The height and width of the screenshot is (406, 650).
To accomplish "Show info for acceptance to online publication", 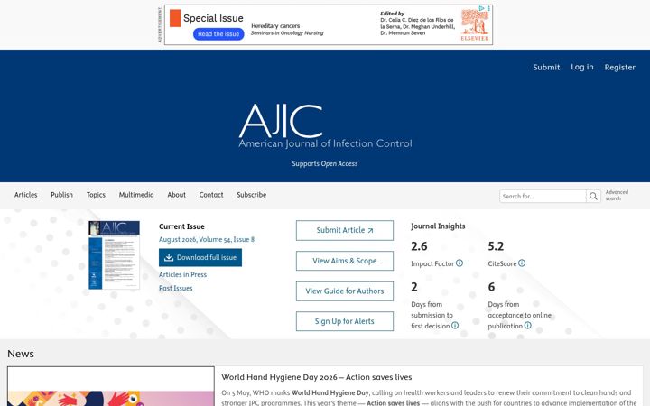I will 528,325.
